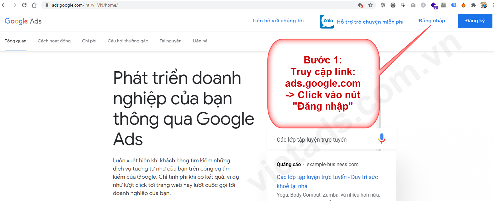Click the browser back arrow
The height and width of the screenshot is (201, 494).
click(x=4, y=5)
